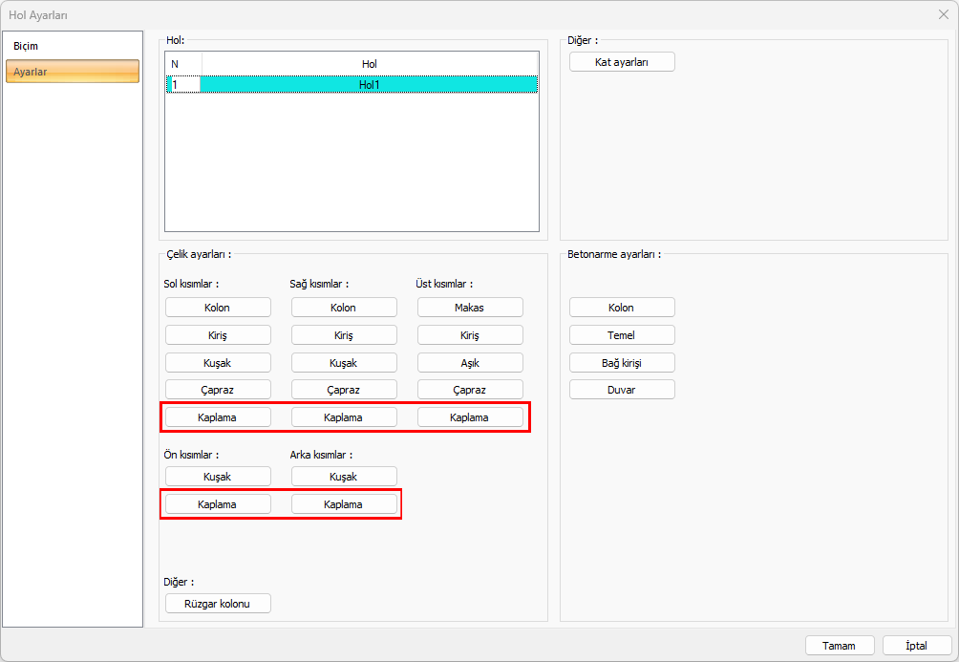This screenshot has height=662, width=959.
Task: Click Kuşak under Sol kısımlar
Action: (218, 363)
